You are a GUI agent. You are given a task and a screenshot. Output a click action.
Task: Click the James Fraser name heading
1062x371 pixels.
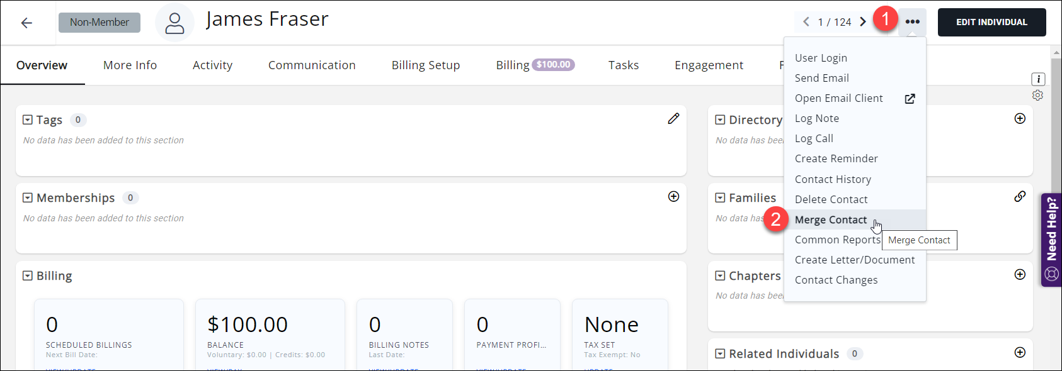tap(267, 19)
